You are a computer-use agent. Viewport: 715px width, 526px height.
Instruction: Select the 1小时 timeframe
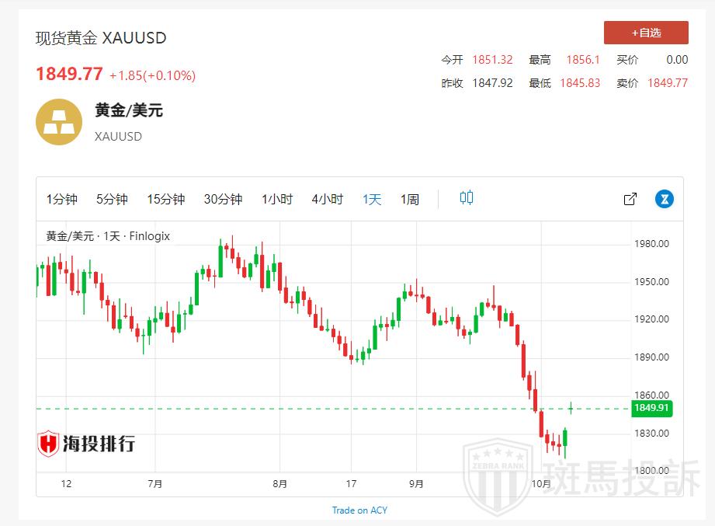277,199
